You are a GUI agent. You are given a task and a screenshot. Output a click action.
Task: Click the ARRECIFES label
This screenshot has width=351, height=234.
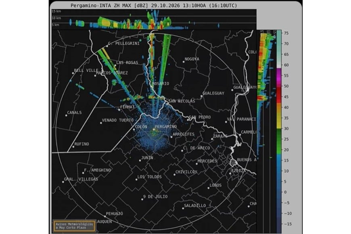(x=184, y=134)
